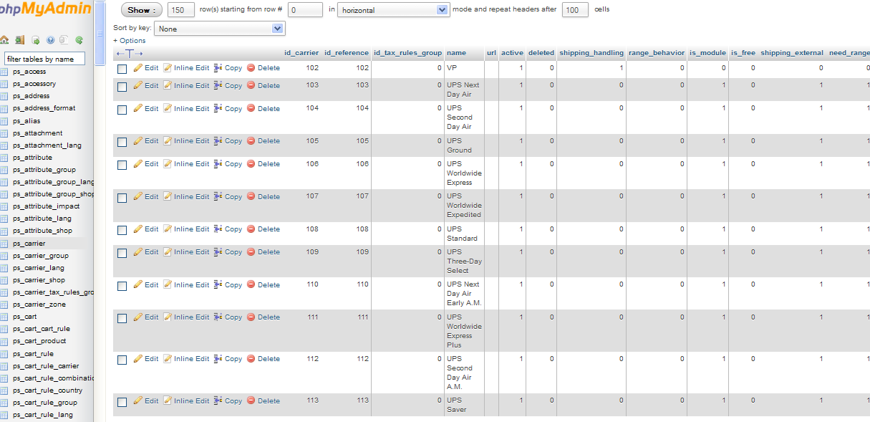Sort by active column header

click(512, 53)
